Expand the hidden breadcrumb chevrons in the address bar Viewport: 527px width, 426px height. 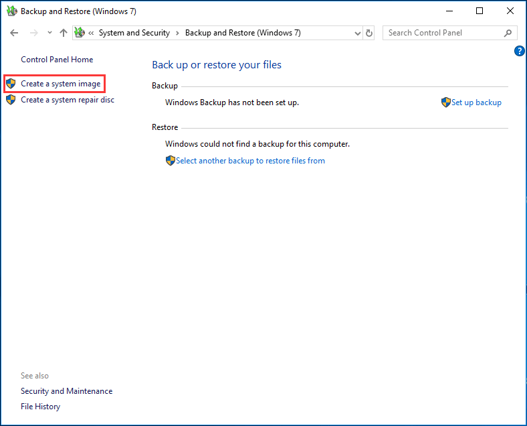(x=91, y=33)
